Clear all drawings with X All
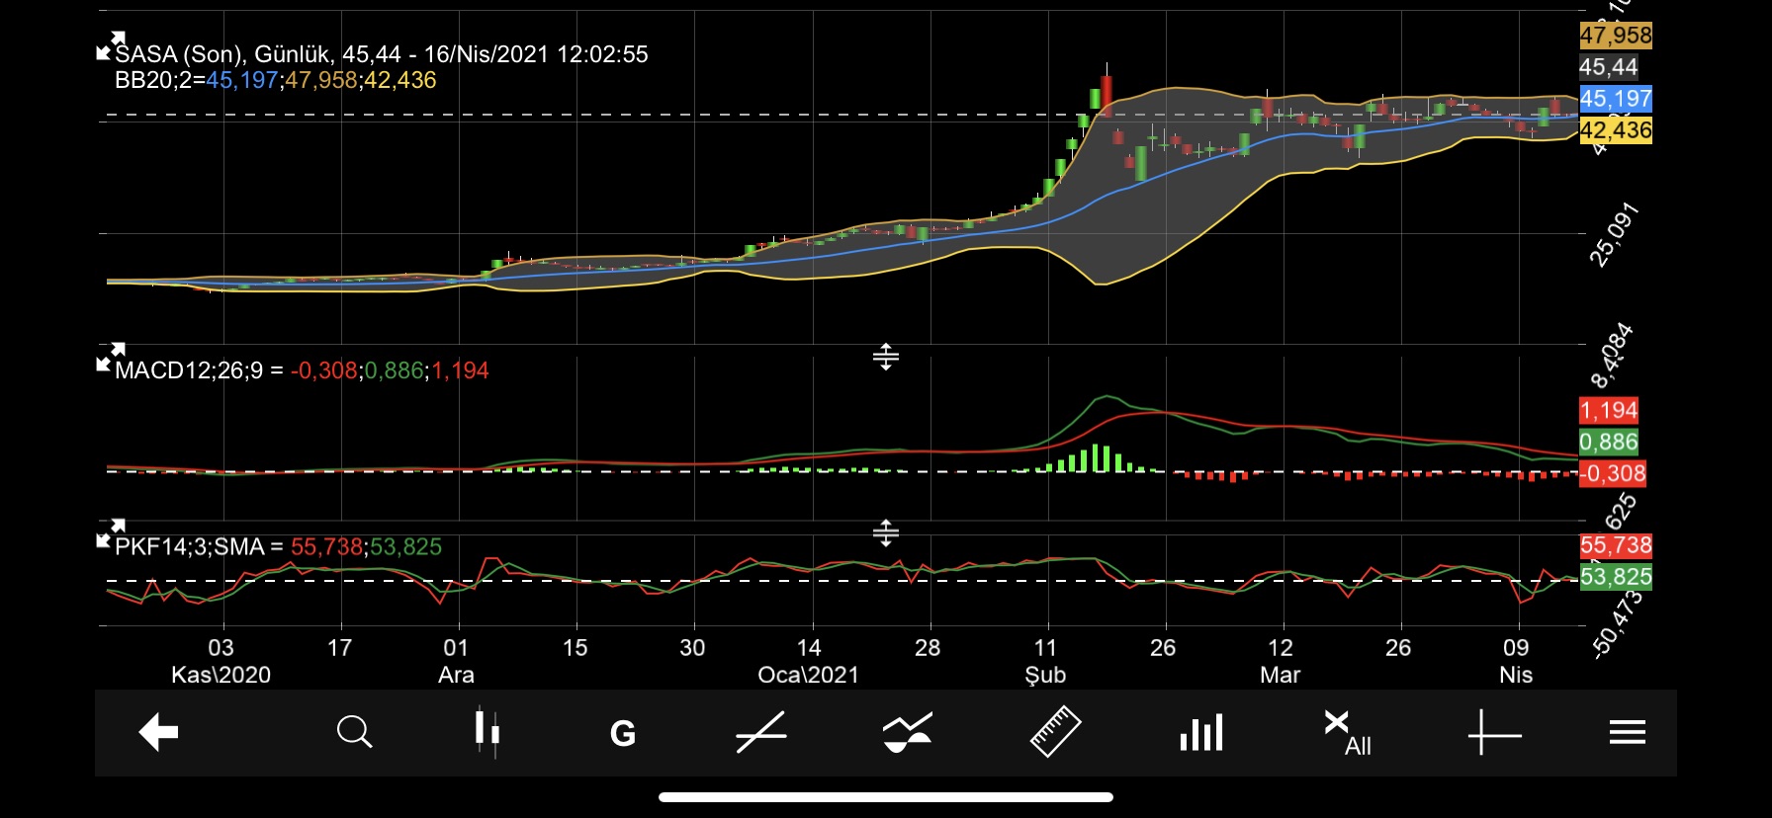Viewport: 1772px width, 818px height. (x=1347, y=733)
